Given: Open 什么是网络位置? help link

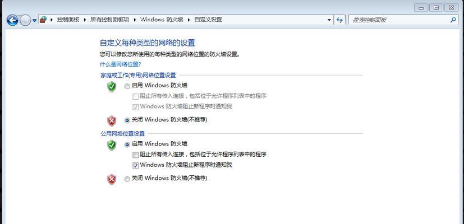Looking at the screenshot, I should pyautogui.click(x=120, y=64).
